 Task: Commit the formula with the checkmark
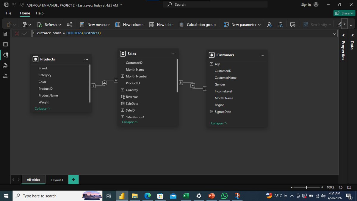click(x=25, y=33)
